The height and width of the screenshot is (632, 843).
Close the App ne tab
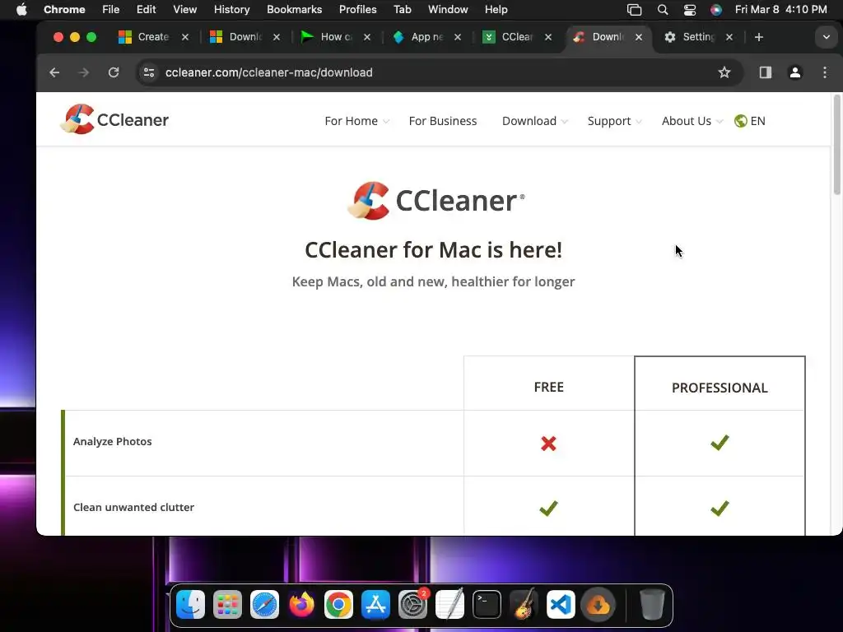click(x=458, y=37)
